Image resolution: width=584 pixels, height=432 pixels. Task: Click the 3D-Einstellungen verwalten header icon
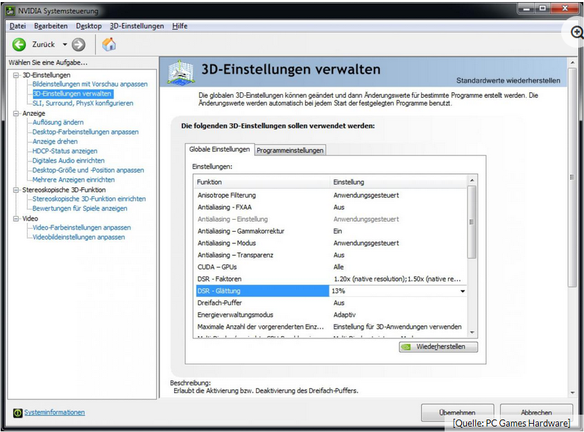tap(180, 71)
